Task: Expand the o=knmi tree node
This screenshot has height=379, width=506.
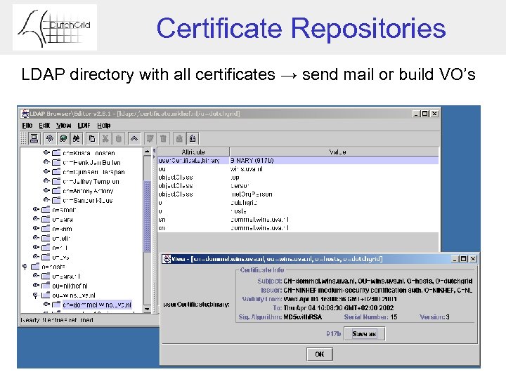Action: pyautogui.click(x=36, y=228)
